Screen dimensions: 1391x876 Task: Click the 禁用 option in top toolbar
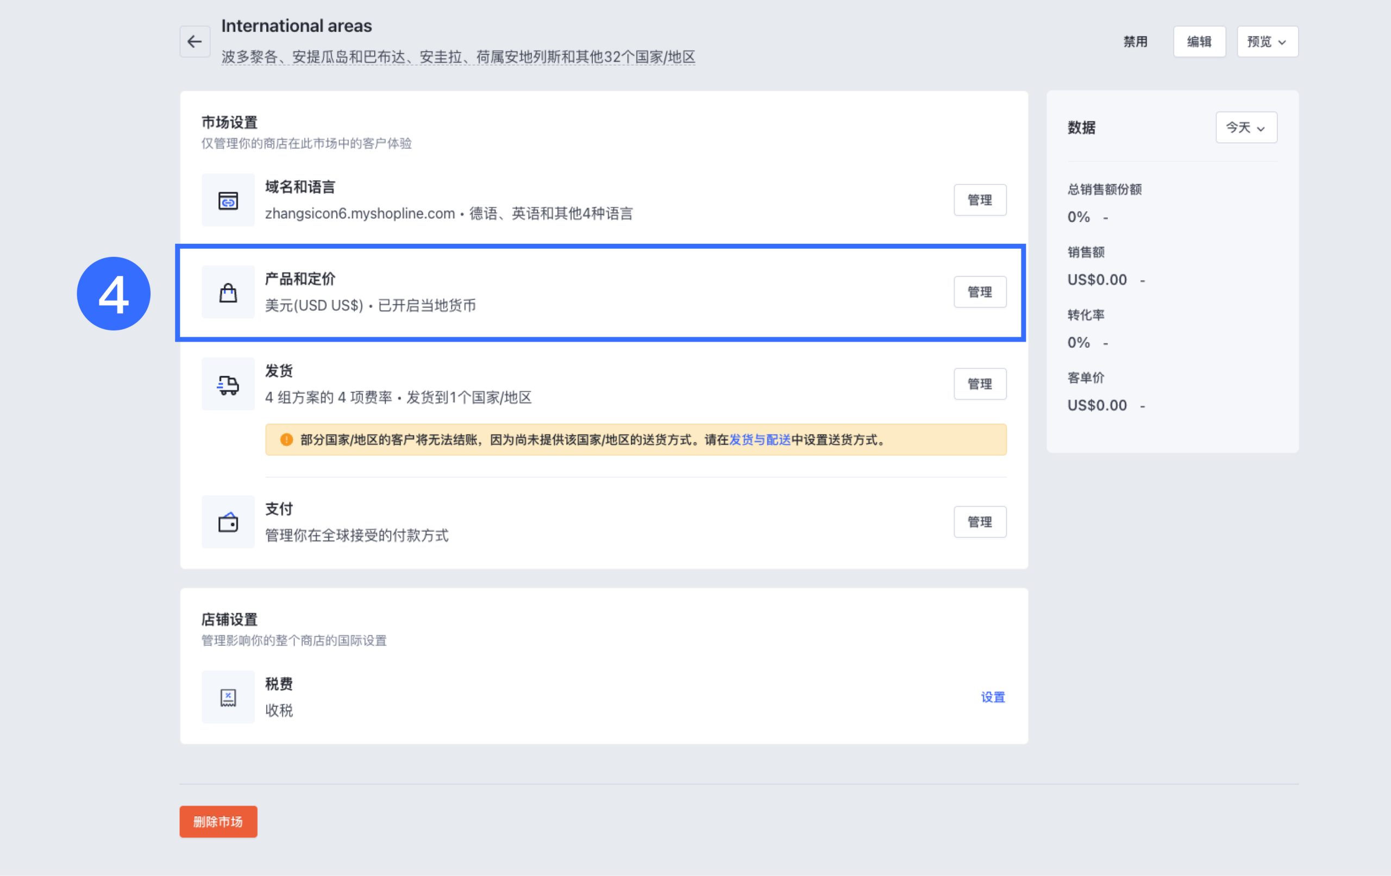tap(1135, 41)
